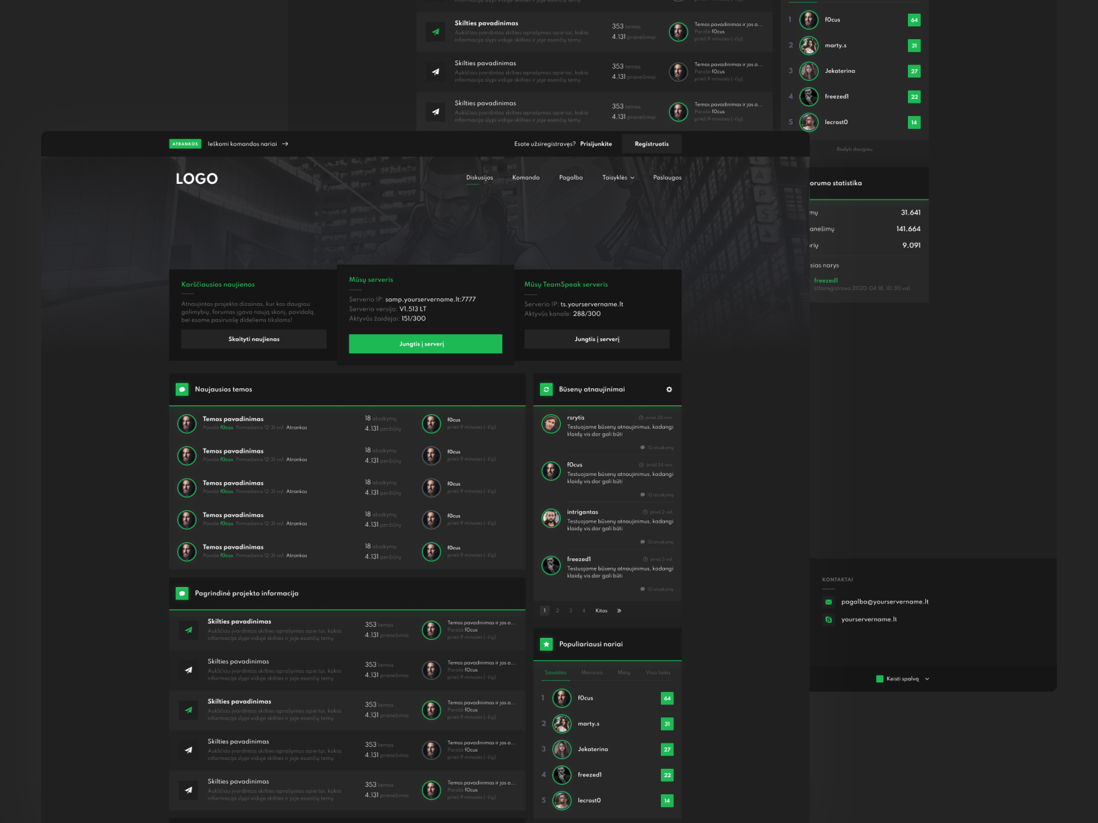Click f0cus avatar in the Populiariausi nariai list

coord(562,697)
